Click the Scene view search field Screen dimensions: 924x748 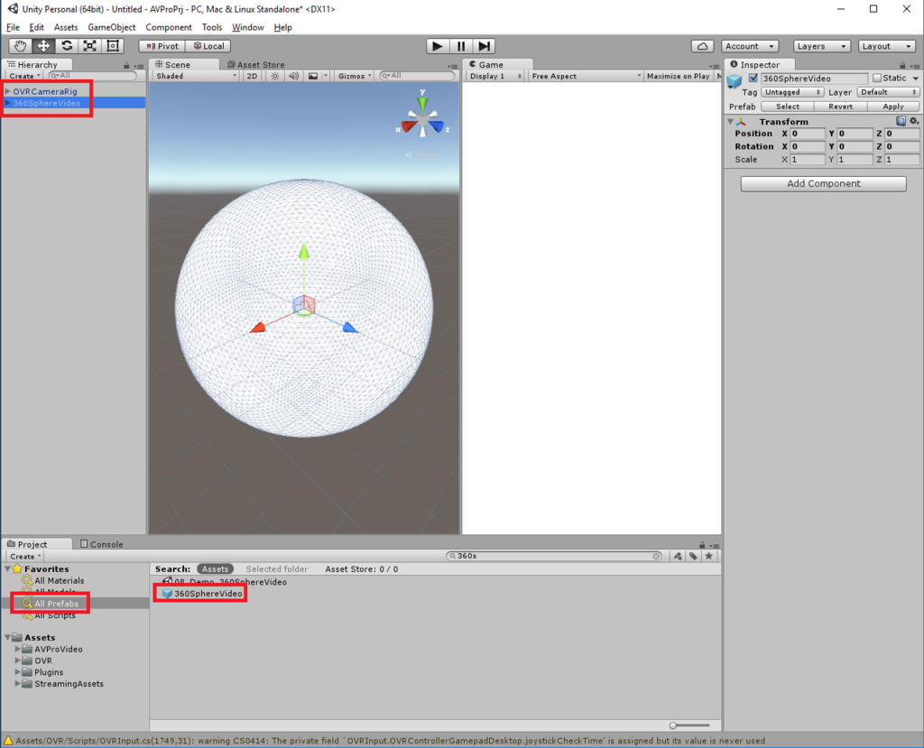click(418, 76)
